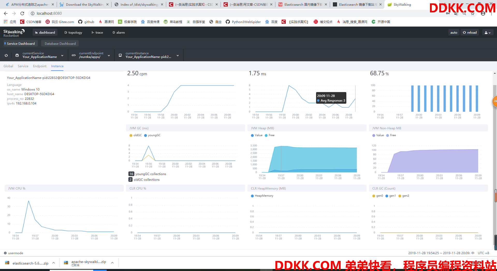This screenshot has height=271, width=497.
Task: Open the github bookmark
Action: pyautogui.click(x=86, y=22)
